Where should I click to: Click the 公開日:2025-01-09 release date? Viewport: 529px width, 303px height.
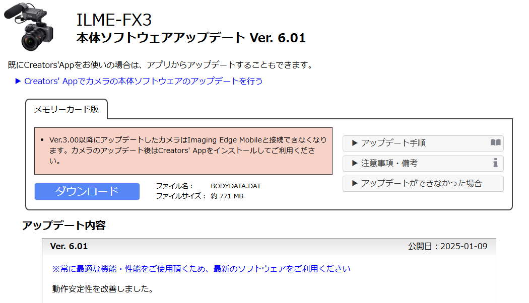(x=448, y=247)
